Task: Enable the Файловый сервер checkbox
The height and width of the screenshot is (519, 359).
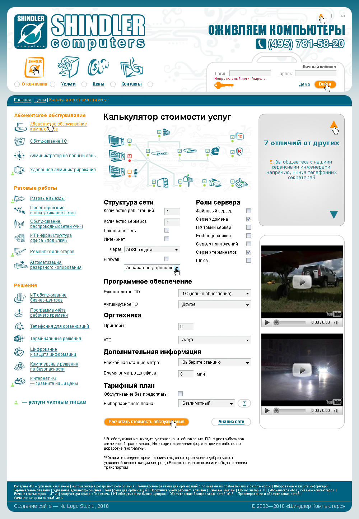Action: (248, 211)
